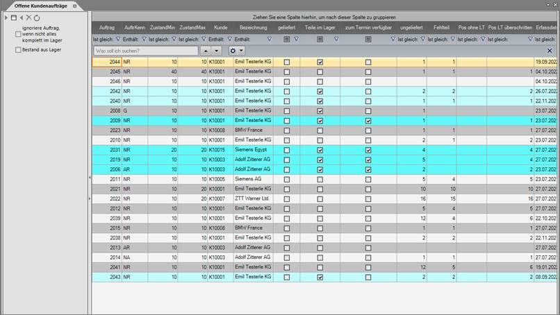Toggle 'Teile im Lager' checkbox for order 2044
Screen dimensions: 560x315
[320, 62]
